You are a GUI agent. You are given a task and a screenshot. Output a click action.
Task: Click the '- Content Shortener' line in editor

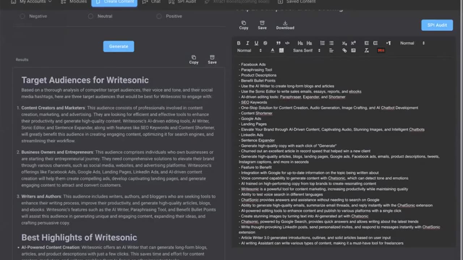pyautogui.click(x=256, y=113)
